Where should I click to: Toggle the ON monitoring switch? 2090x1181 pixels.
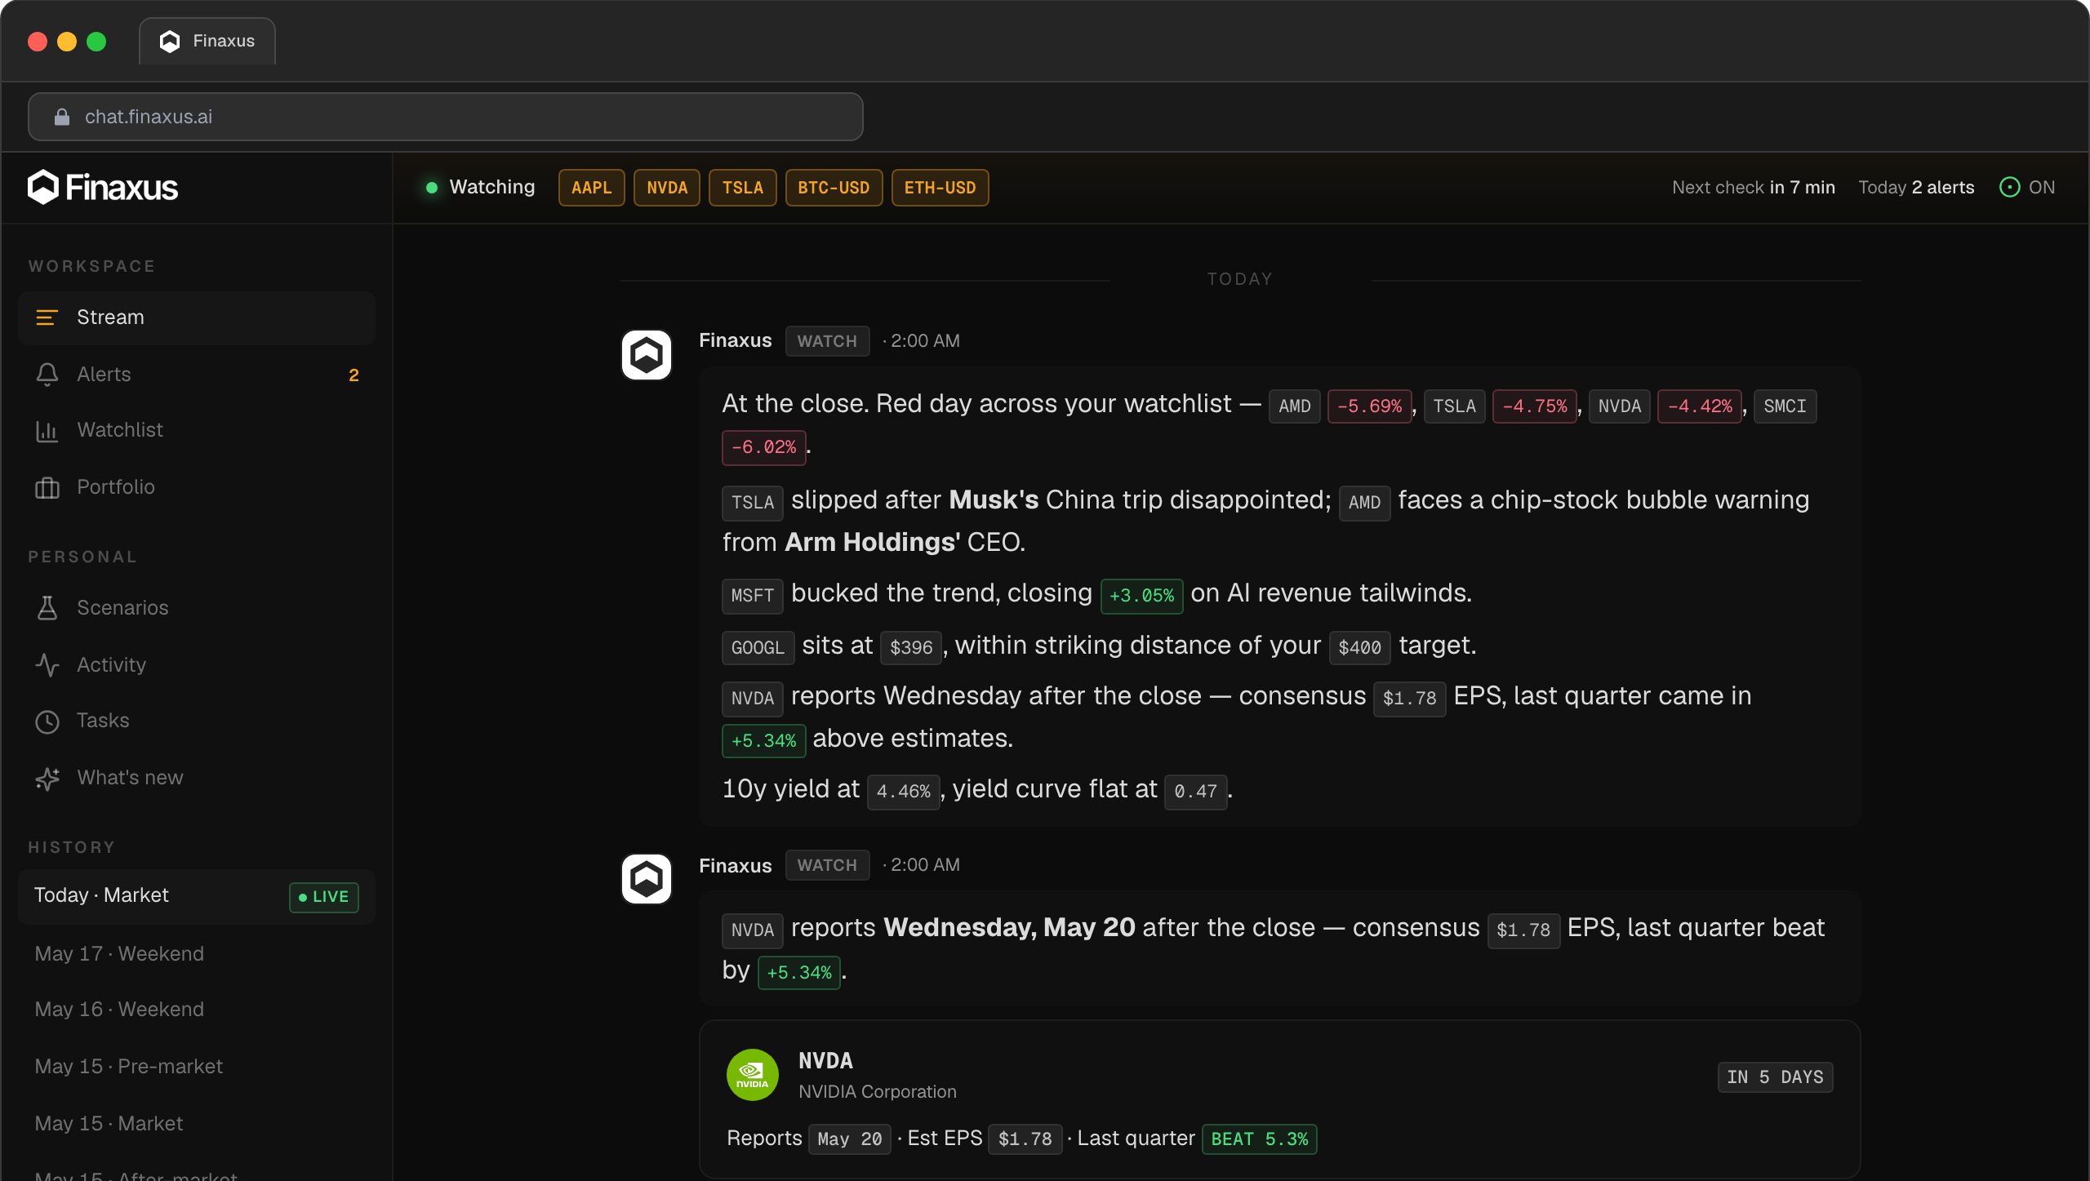click(2027, 188)
